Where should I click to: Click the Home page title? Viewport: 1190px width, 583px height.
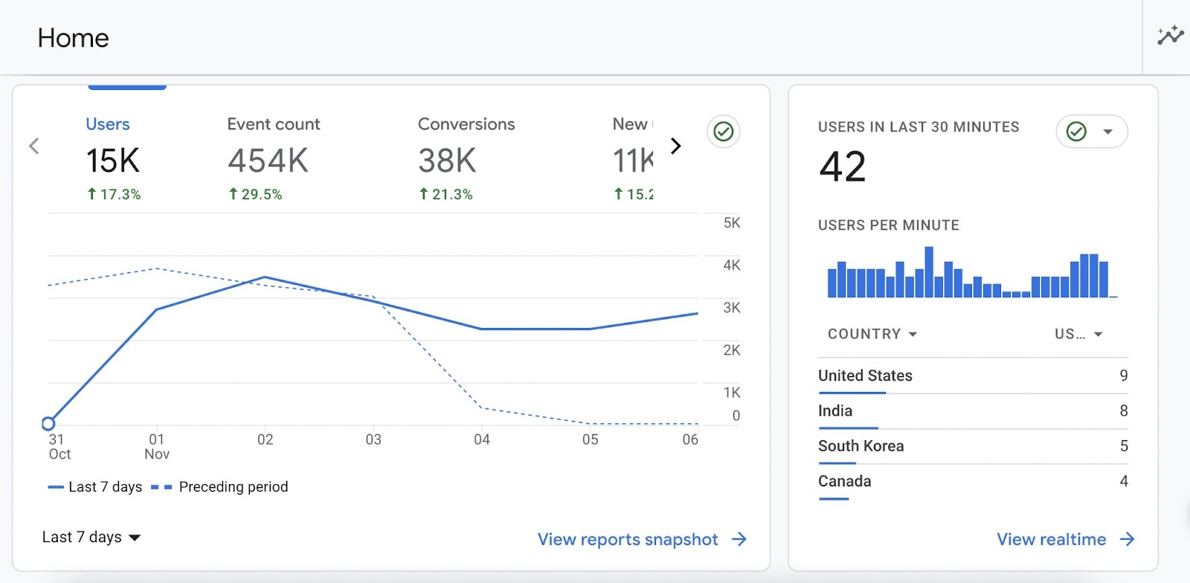tap(73, 38)
